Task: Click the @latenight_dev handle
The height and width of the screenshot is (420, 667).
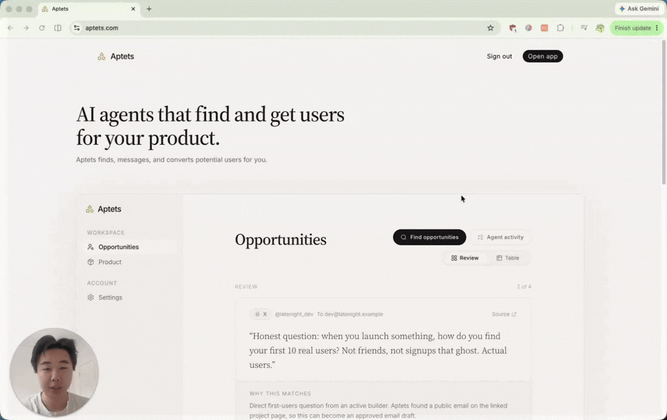Action: coord(294,314)
